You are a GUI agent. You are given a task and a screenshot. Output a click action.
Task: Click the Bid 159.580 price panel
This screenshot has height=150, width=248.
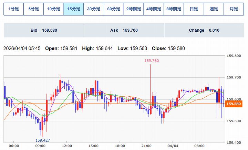[x=43, y=30]
